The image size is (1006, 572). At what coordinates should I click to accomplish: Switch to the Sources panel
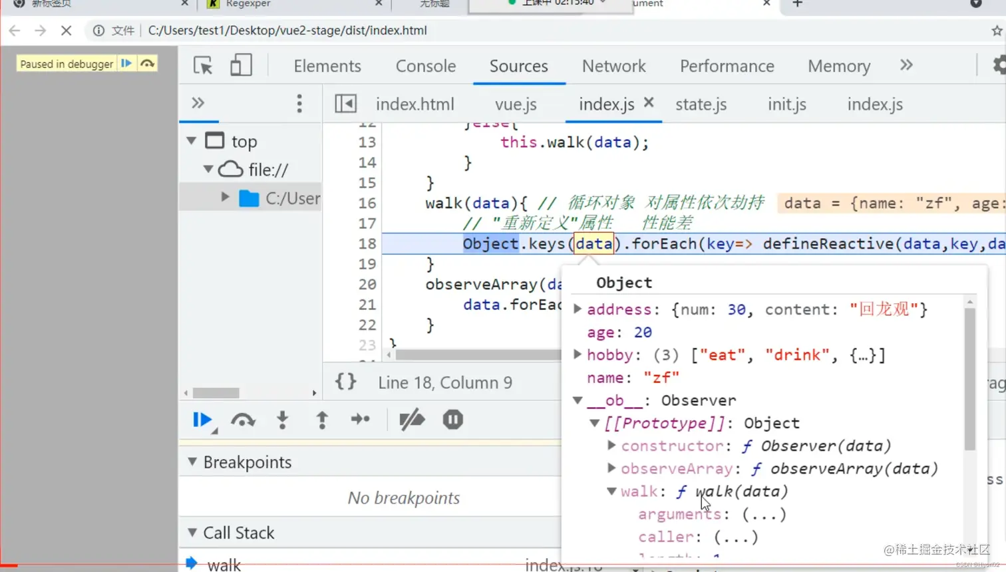tap(519, 66)
